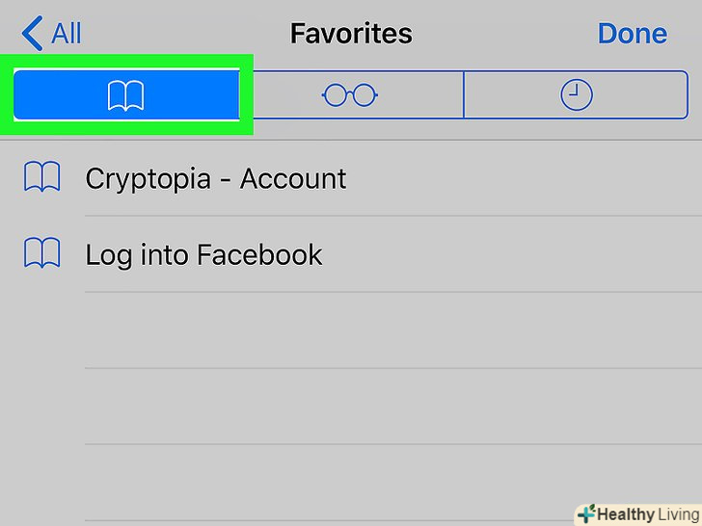Click the word Healthy in the watermark

[x=625, y=513]
